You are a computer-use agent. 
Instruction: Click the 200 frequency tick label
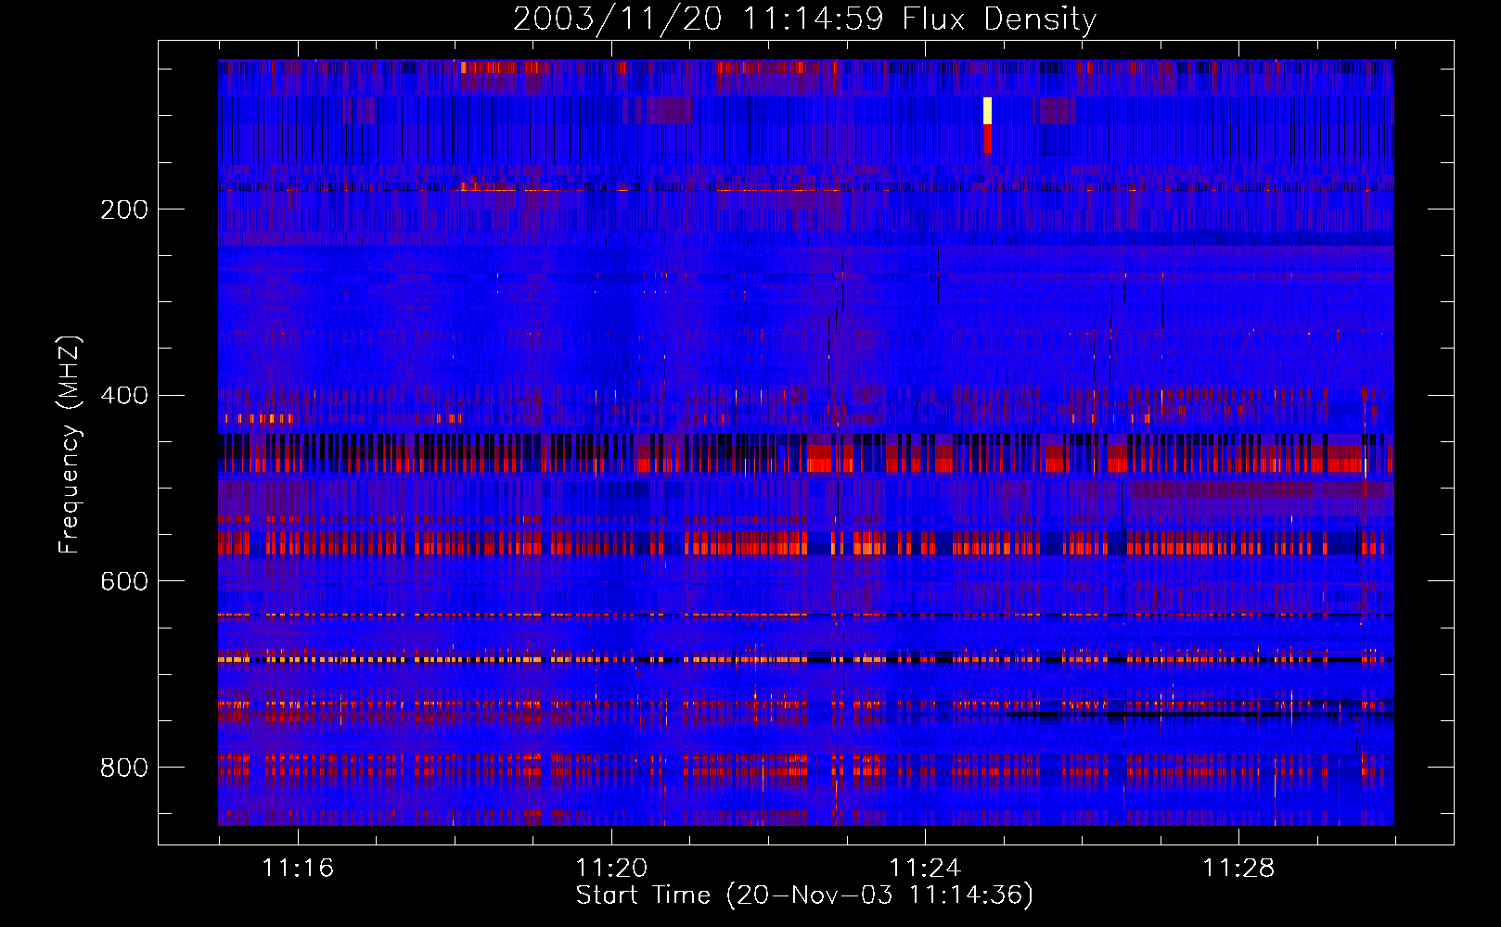(124, 210)
